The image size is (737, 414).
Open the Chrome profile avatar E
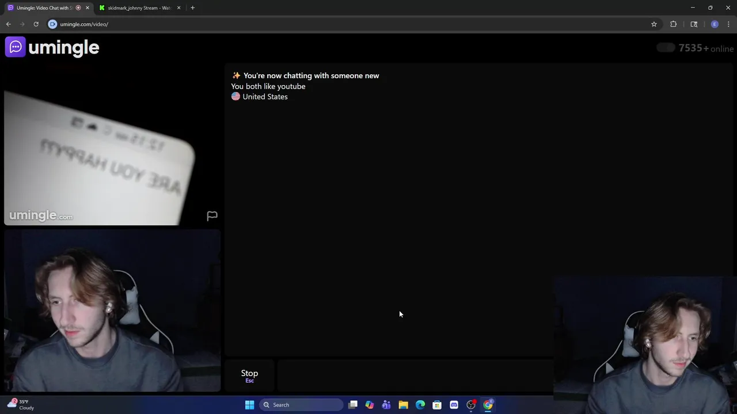pyautogui.click(x=715, y=24)
